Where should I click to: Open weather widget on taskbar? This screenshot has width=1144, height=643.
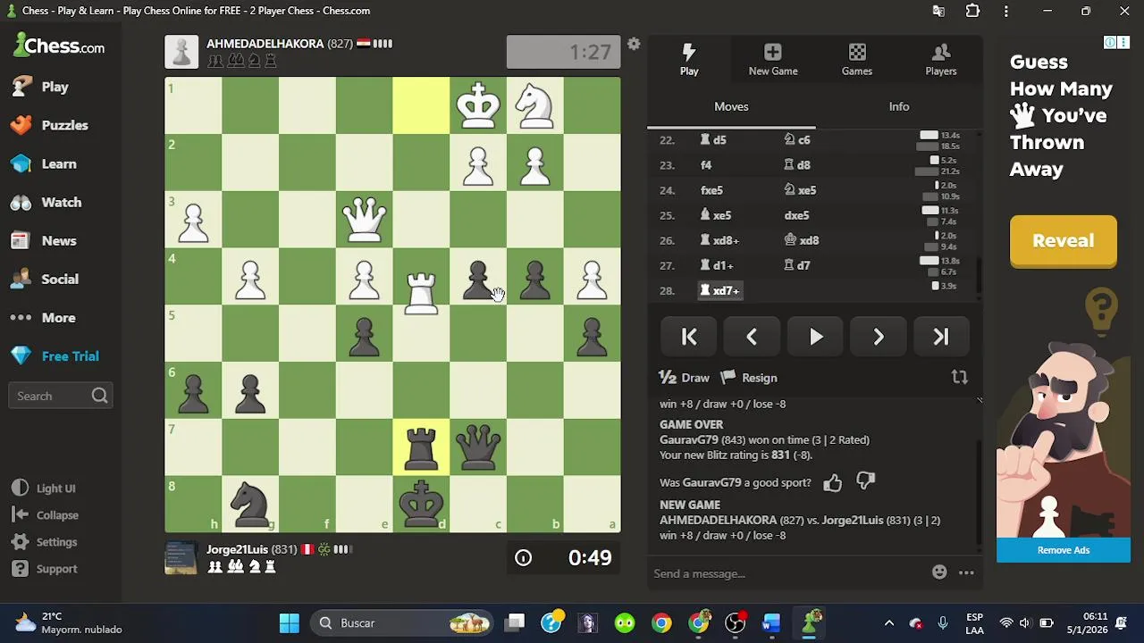(68, 622)
